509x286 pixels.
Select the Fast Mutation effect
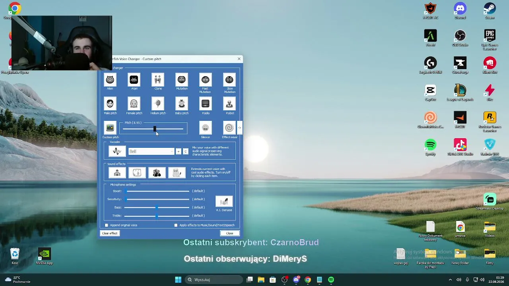(205, 80)
